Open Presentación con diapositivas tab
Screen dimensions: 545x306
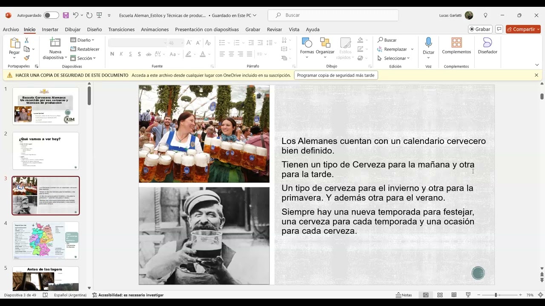click(x=207, y=29)
